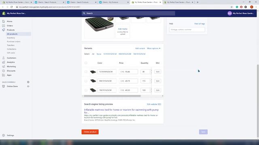The image size is (259, 145).
Task: Open the browser profile icon
Action: [x=252, y=7]
